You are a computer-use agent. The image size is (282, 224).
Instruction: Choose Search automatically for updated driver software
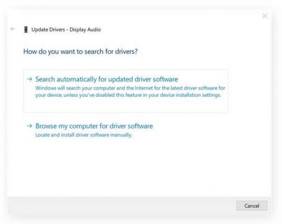point(126,91)
